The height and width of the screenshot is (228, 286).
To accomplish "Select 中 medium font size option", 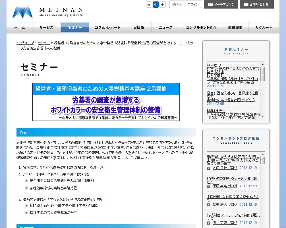I will pos(155,5).
